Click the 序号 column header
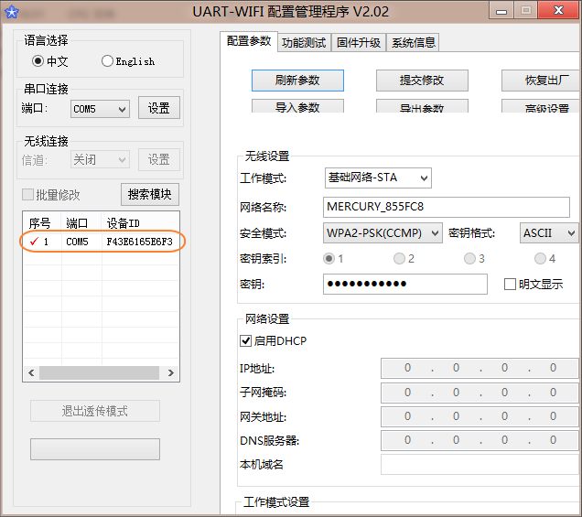The image size is (582, 517). tap(39, 223)
